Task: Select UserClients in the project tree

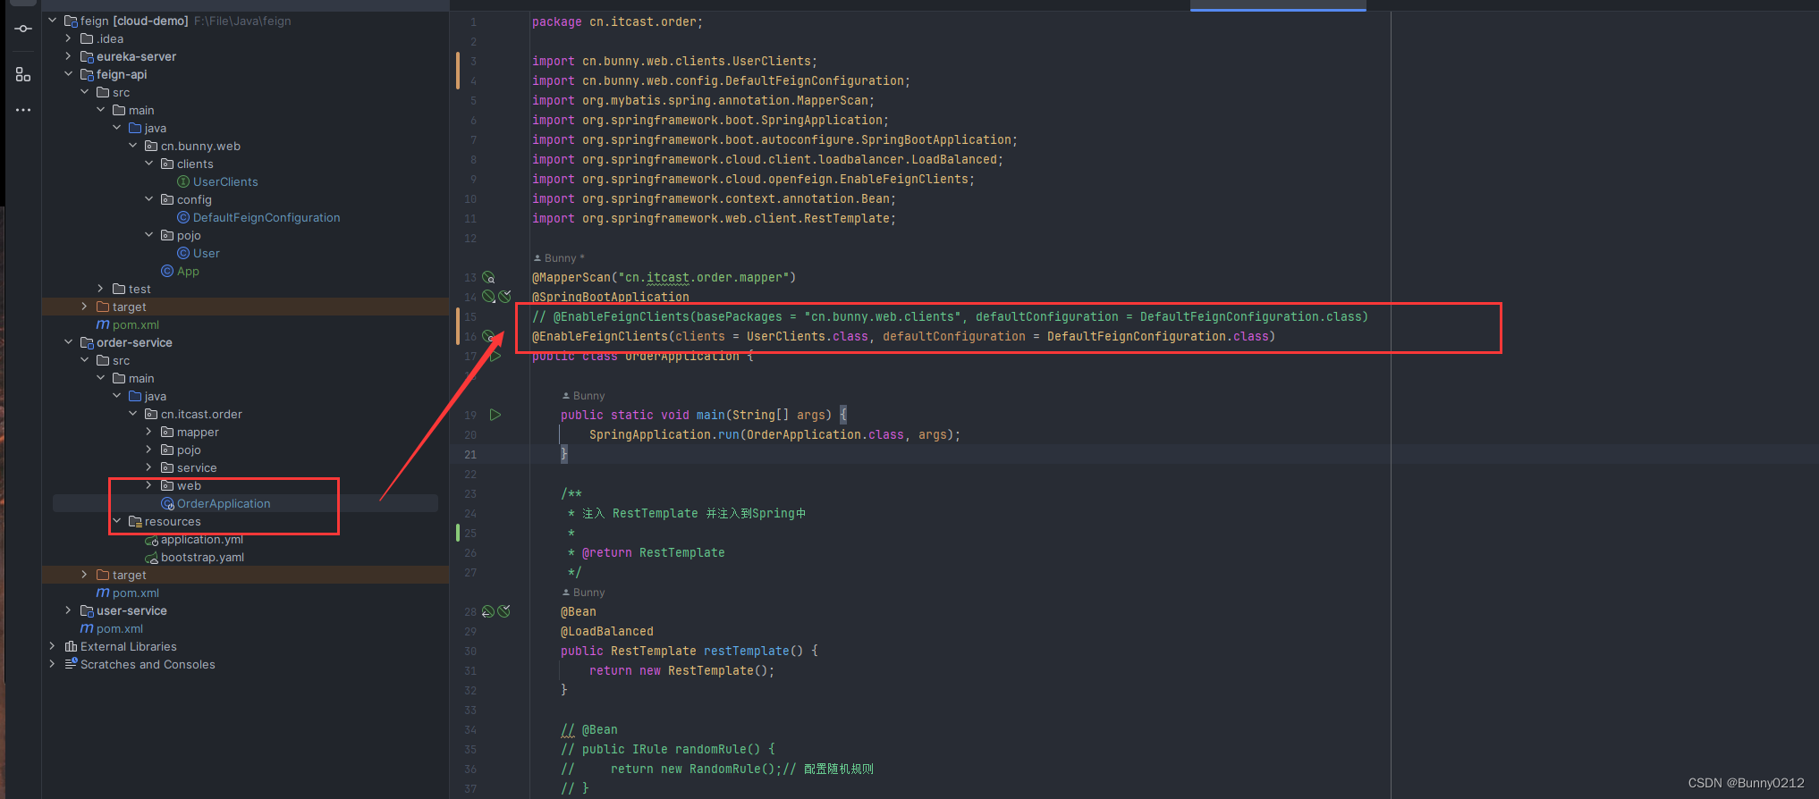Action: (225, 181)
